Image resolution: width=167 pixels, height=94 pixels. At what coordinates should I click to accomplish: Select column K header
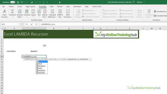pyautogui.click(x=129, y=28)
